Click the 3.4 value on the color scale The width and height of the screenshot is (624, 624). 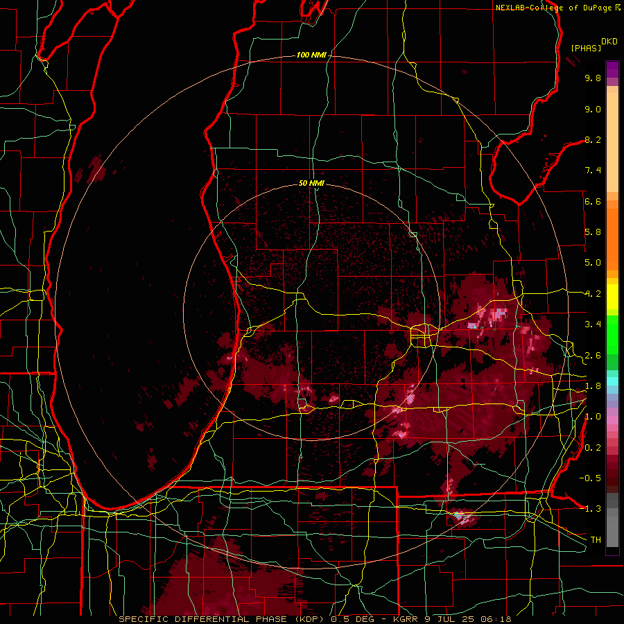[x=593, y=324]
